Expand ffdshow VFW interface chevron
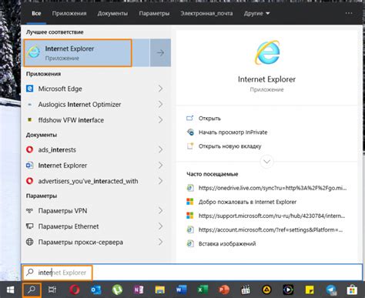The height and width of the screenshot is (298, 365). 160,120
